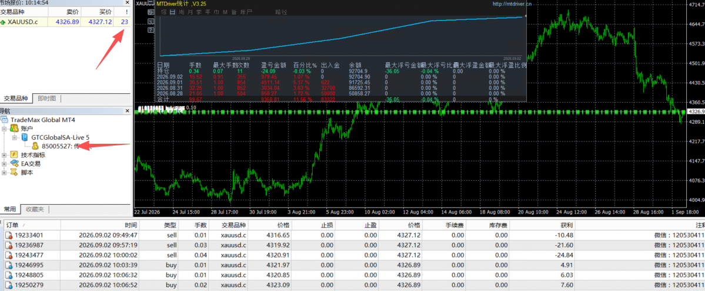705x291 pixels.
Task: Click the 脚本 scripts icon
Action: [x=14, y=172]
